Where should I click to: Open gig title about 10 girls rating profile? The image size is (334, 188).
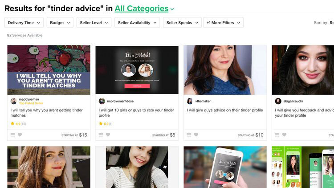[x=136, y=113]
